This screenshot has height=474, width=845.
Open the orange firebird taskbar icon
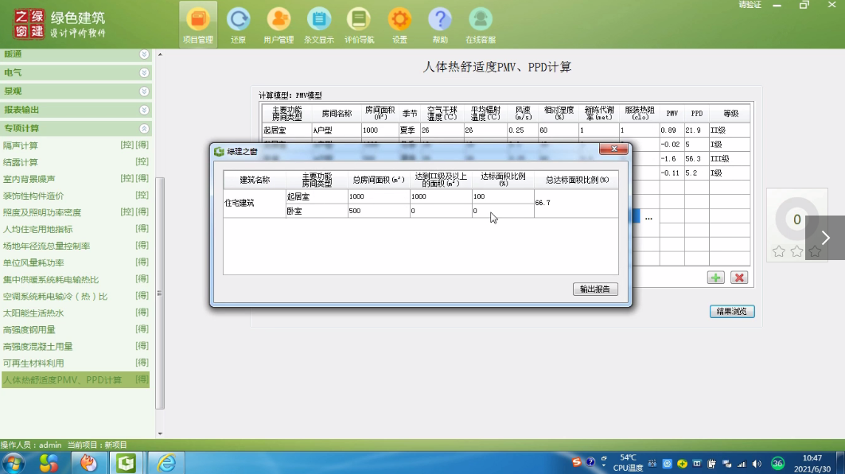88,463
